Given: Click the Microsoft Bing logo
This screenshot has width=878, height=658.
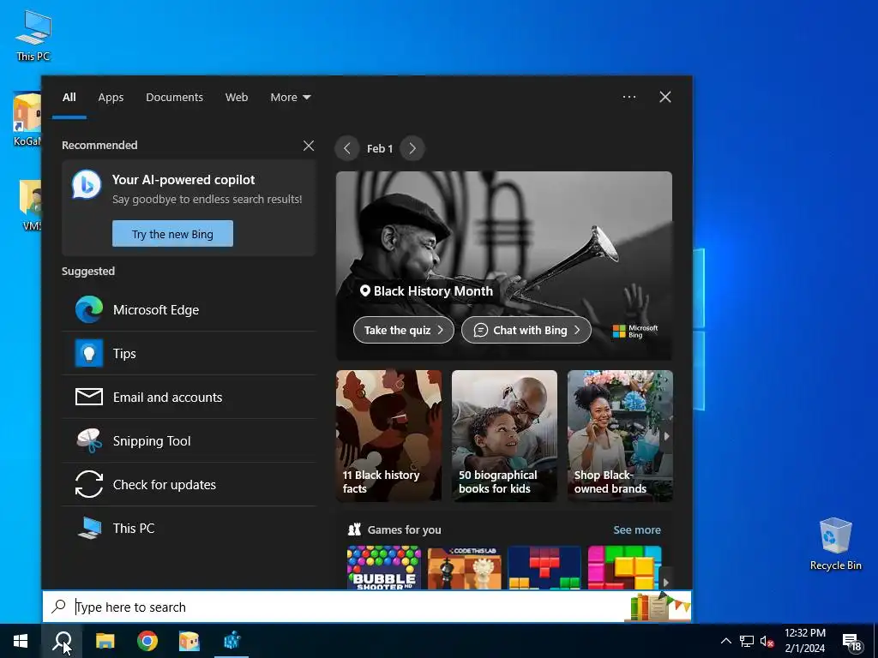Looking at the screenshot, I should tap(635, 332).
